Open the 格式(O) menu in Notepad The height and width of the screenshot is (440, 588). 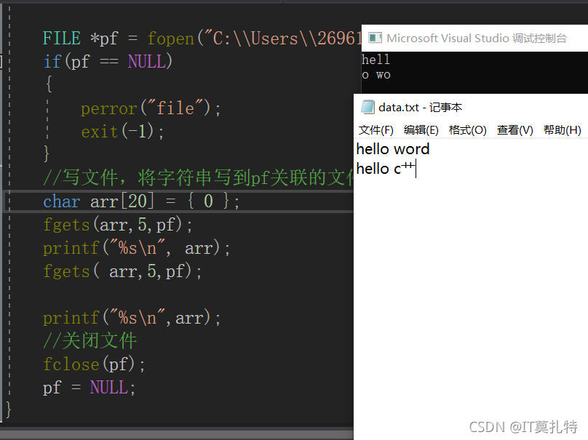pos(467,130)
